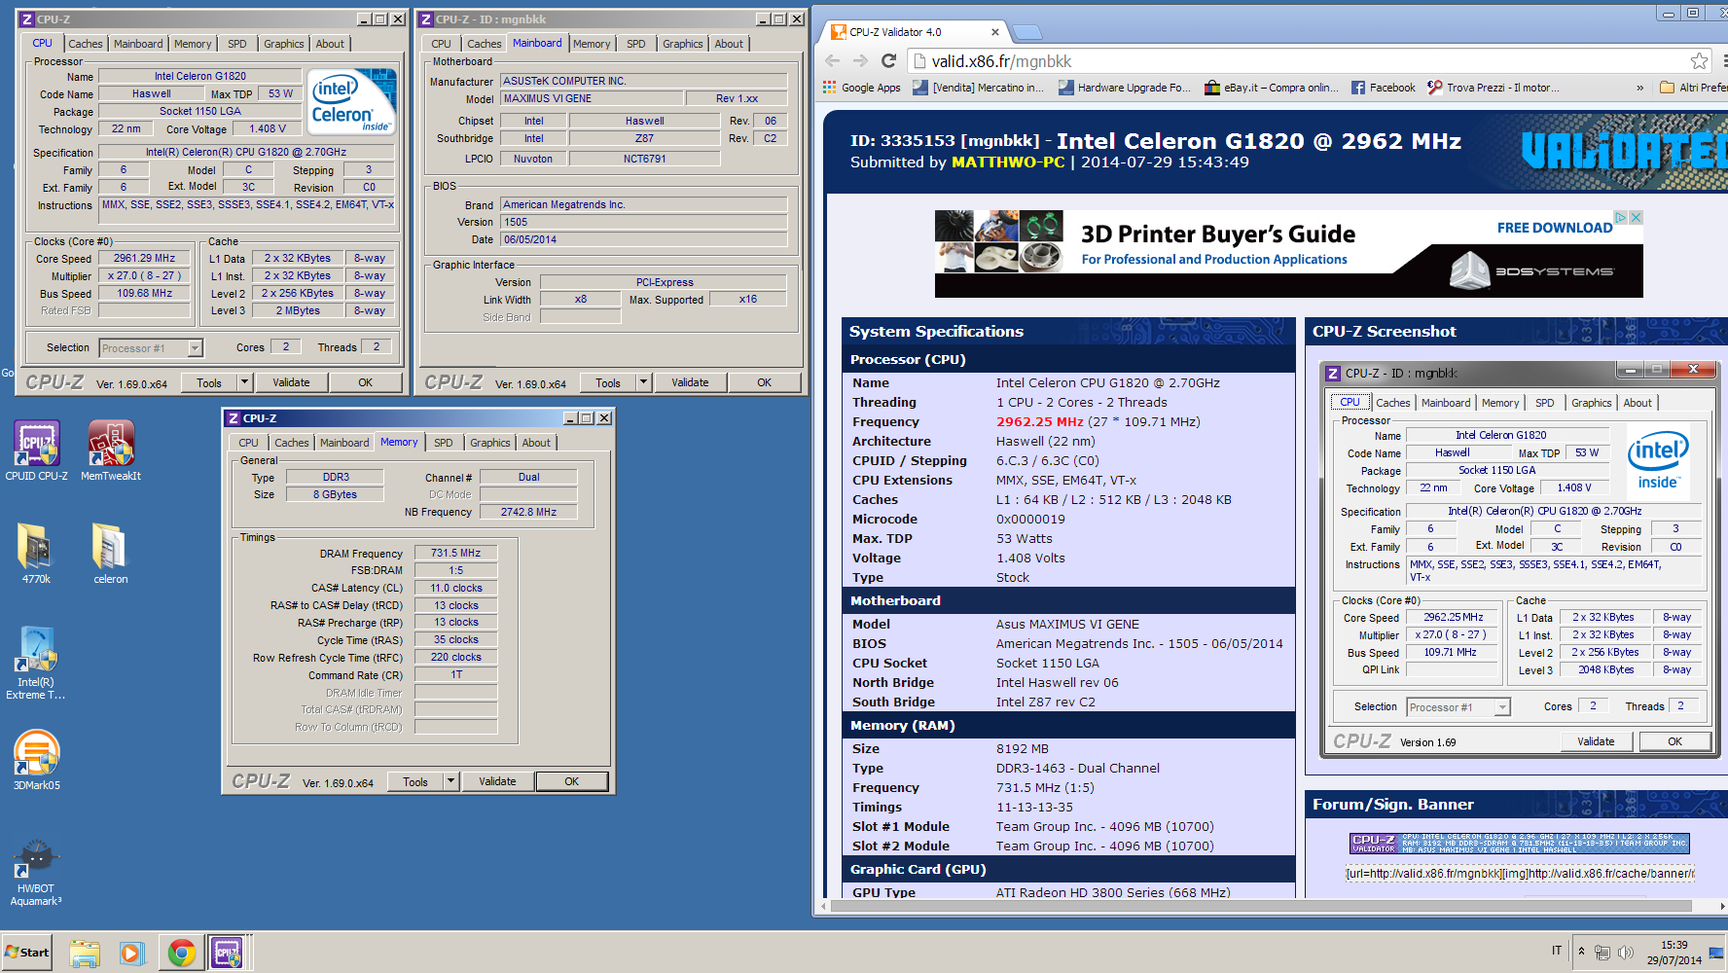Click the MATTHWO-PC submitter link
The width and height of the screenshot is (1728, 973).
[x=1008, y=162]
